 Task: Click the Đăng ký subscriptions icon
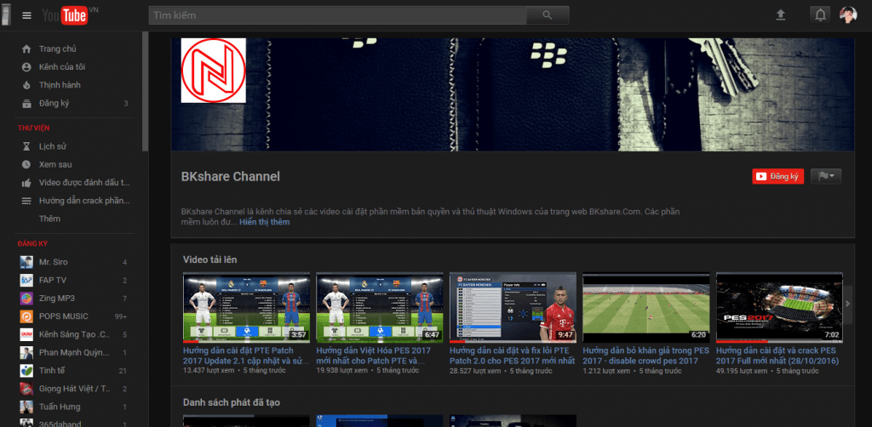pyautogui.click(x=26, y=103)
